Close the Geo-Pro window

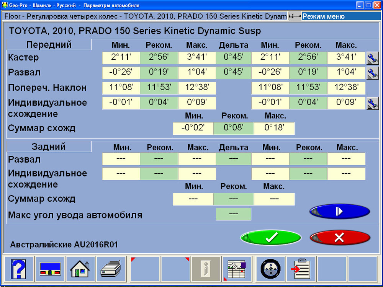click(x=377, y=5)
